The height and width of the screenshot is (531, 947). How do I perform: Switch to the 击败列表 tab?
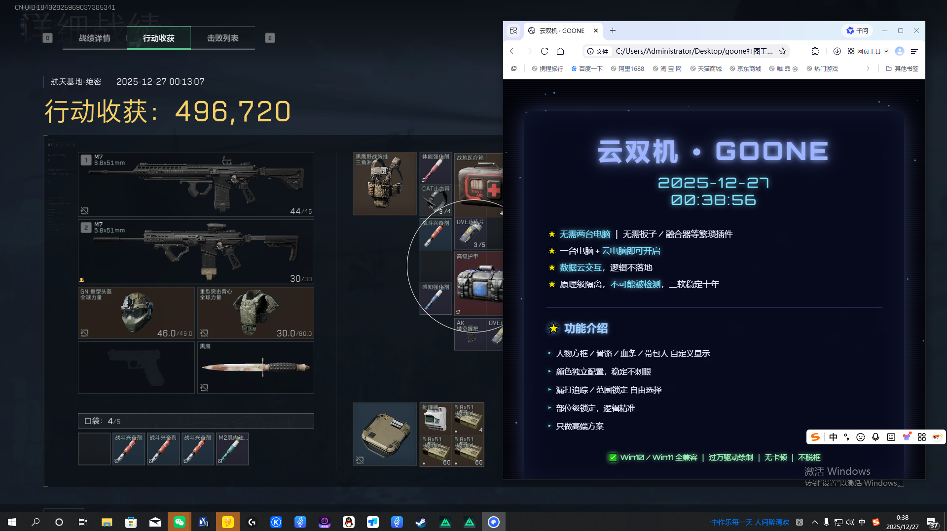coord(223,38)
